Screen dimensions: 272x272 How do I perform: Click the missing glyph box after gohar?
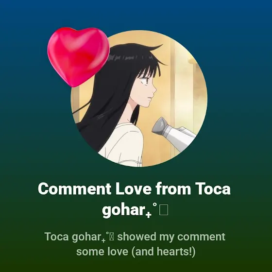tap(164, 210)
